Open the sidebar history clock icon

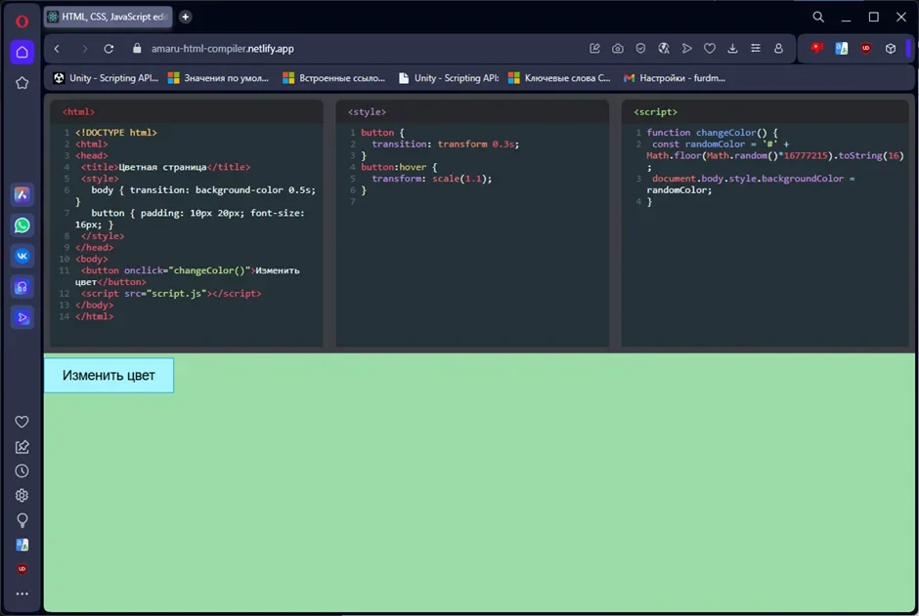pos(22,471)
